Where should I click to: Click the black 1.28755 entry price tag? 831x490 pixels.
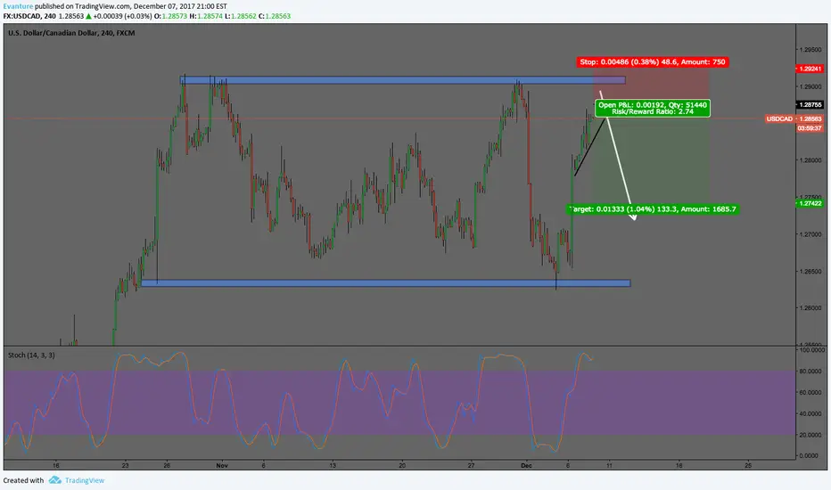810,105
